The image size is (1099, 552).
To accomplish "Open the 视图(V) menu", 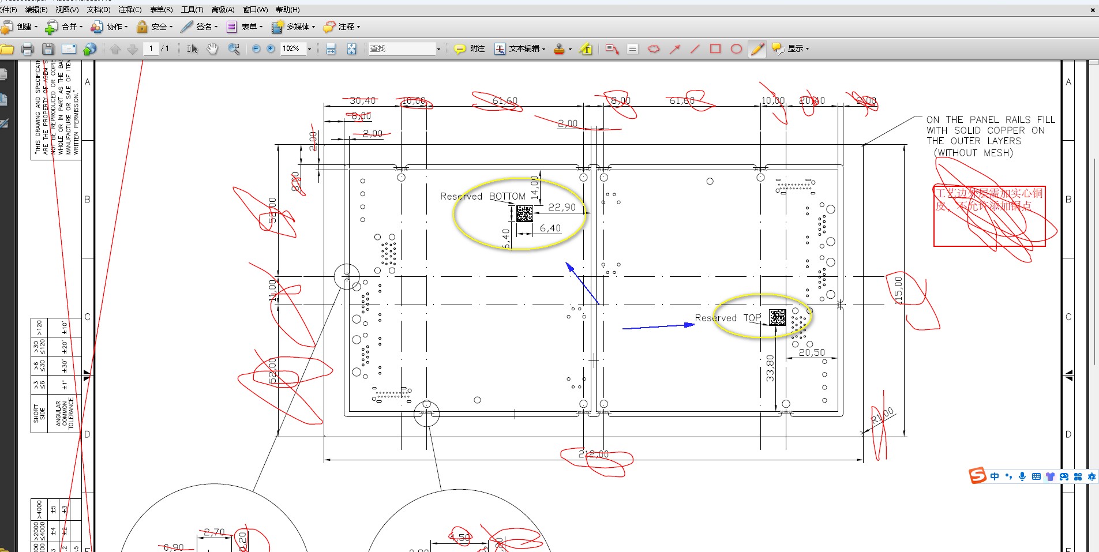I will pyautogui.click(x=67, y=10).
